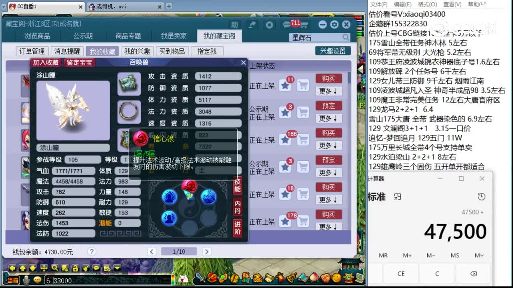Image resolution: width=513 pixels, height=288 pixels.
Task: Click the yellow down arrow chat toolbar icon
Action: (x=33, y=268)
